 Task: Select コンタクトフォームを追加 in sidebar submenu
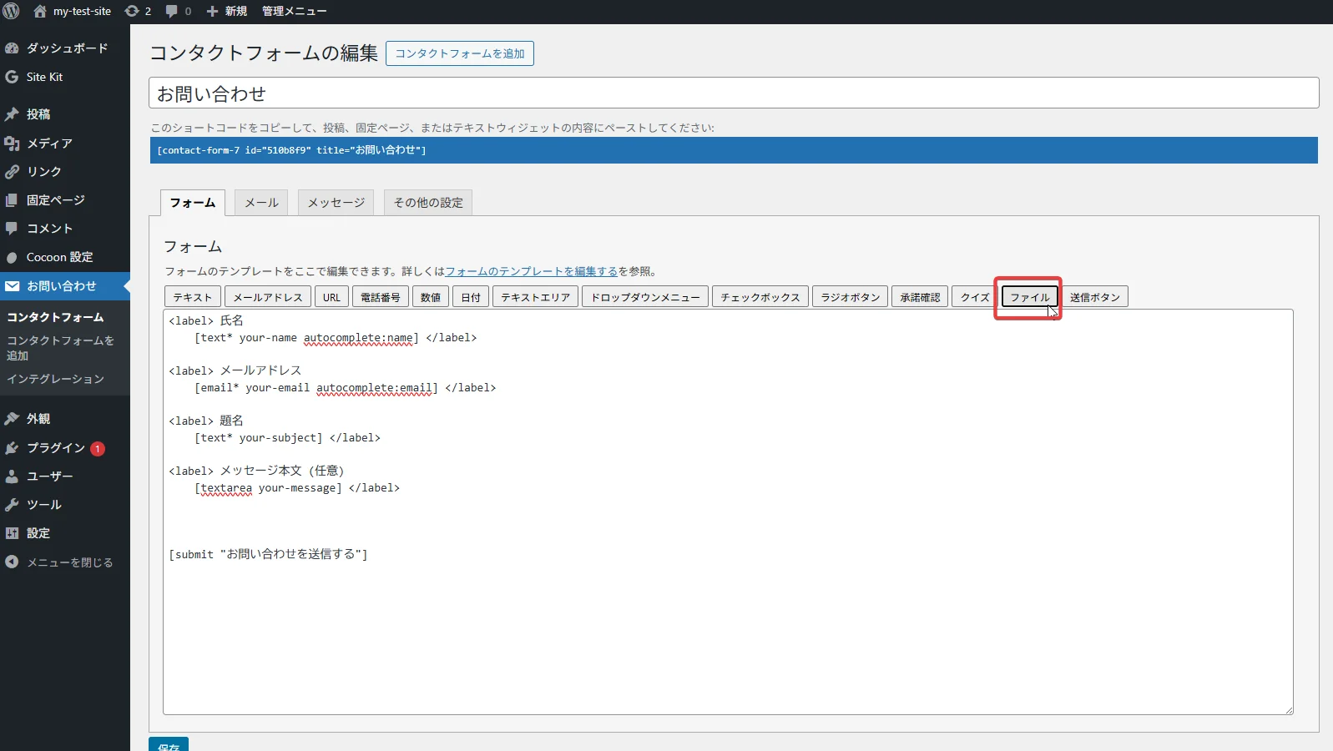60,348
